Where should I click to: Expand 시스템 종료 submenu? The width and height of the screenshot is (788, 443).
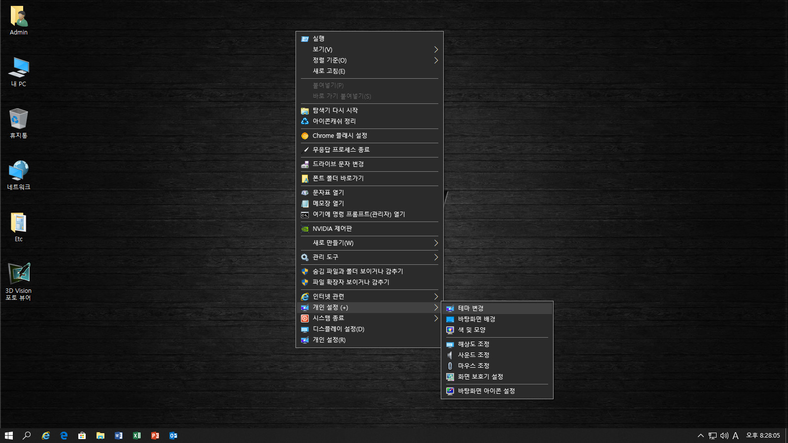click(369, 318)
